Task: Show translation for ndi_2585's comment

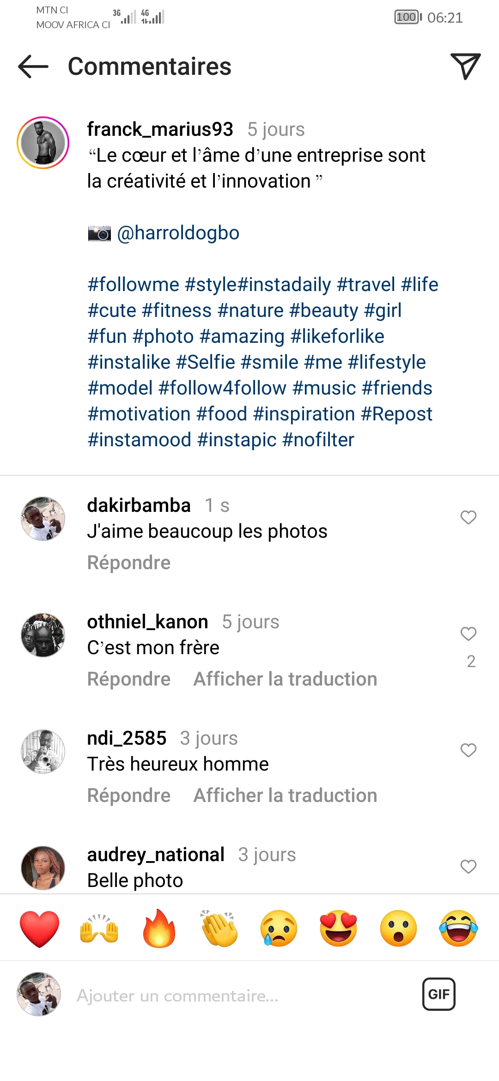Action: coord(285,796)
